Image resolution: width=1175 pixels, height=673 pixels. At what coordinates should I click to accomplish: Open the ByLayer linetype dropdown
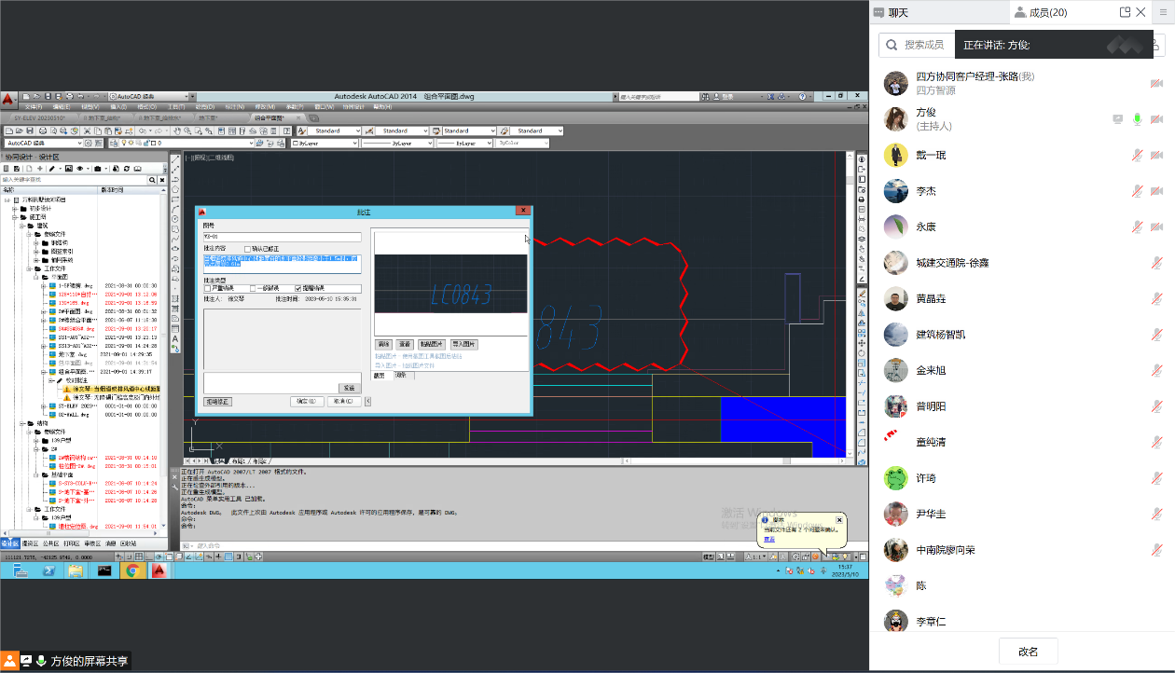click(x=397, y=143)
